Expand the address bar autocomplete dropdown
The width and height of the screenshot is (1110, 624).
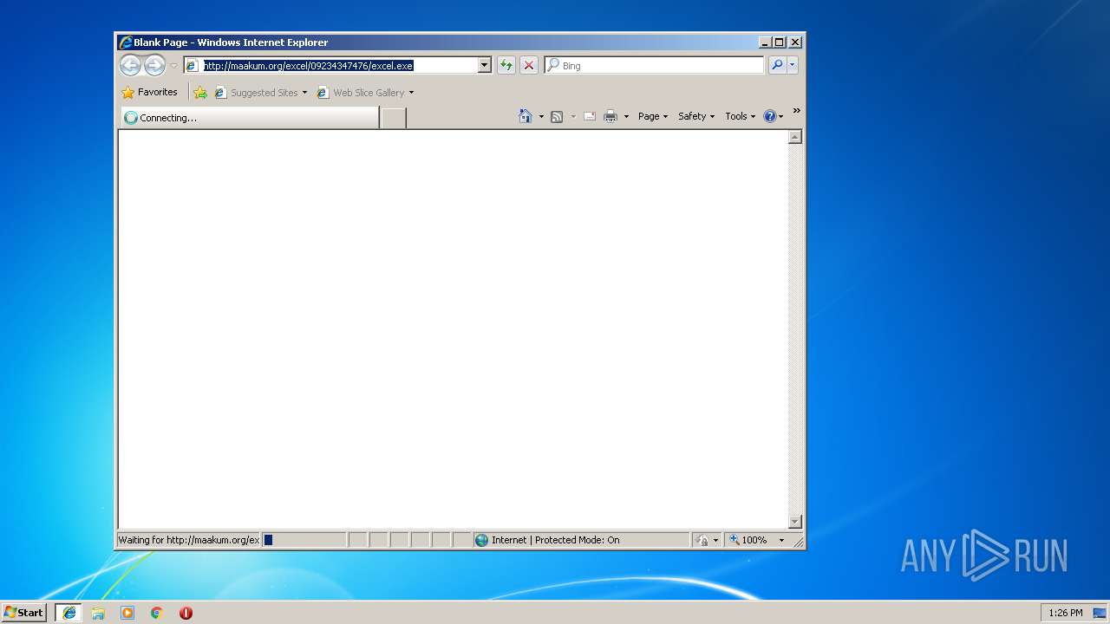485,65
